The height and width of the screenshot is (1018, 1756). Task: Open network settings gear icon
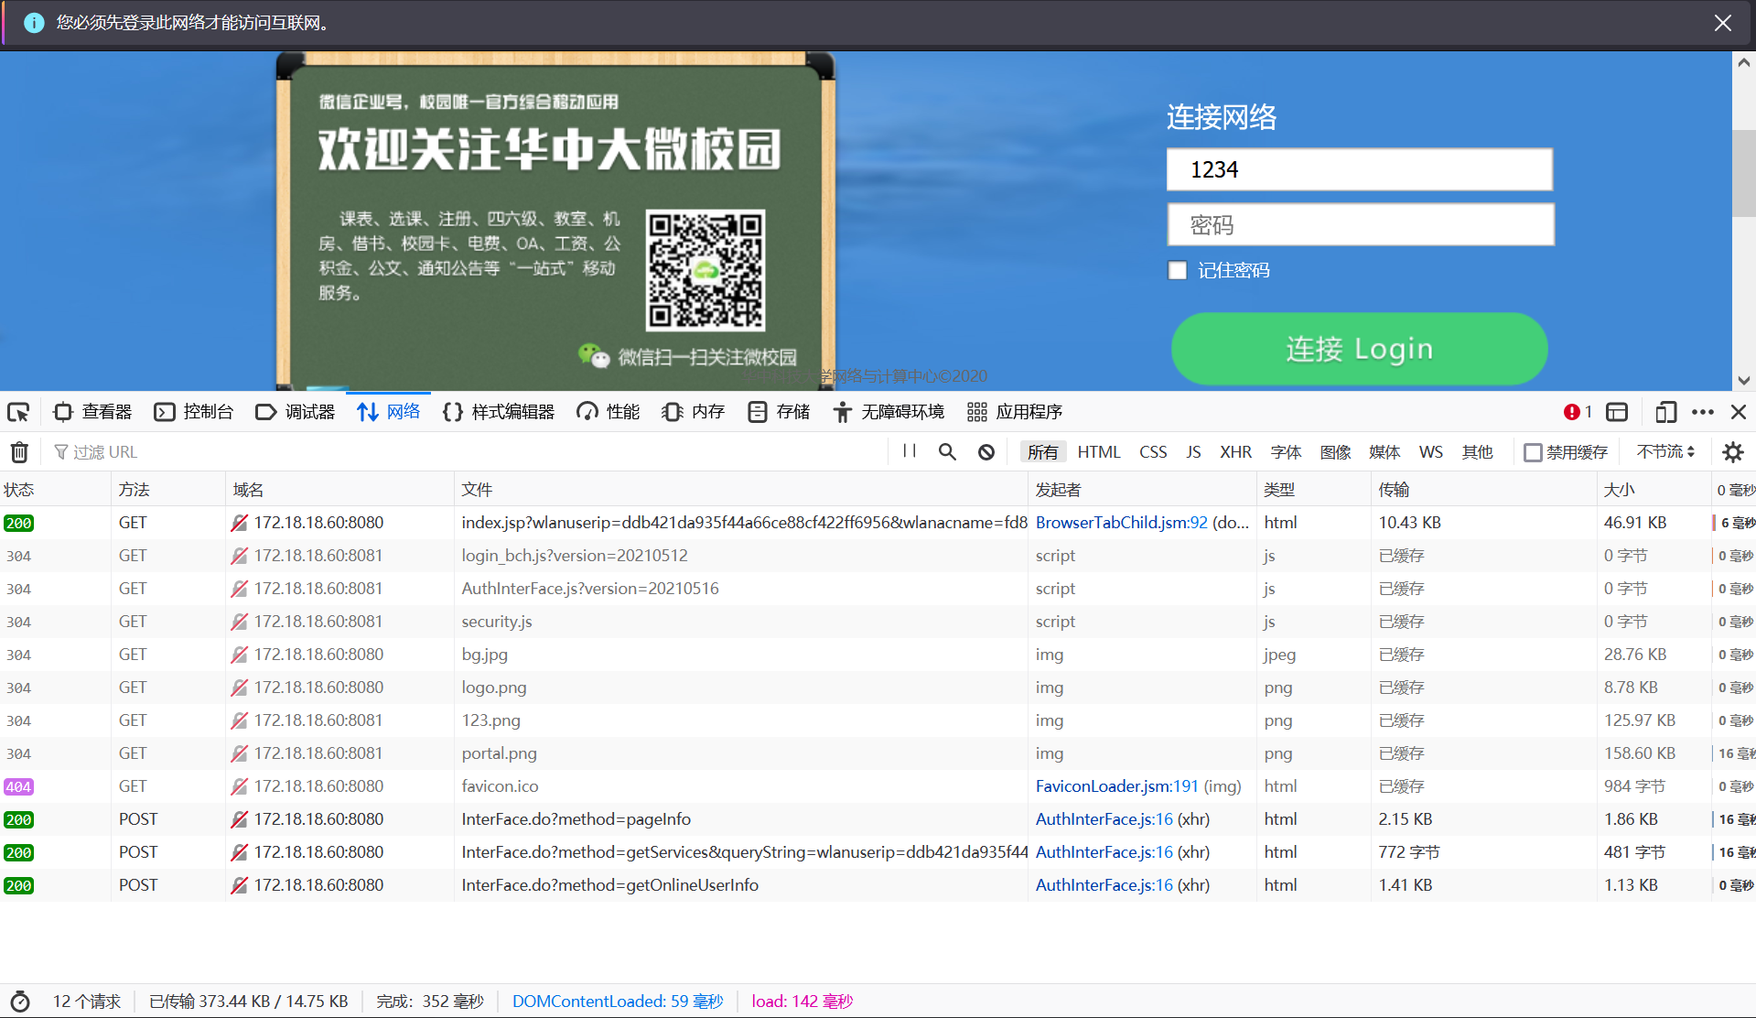click(1733, 452)
